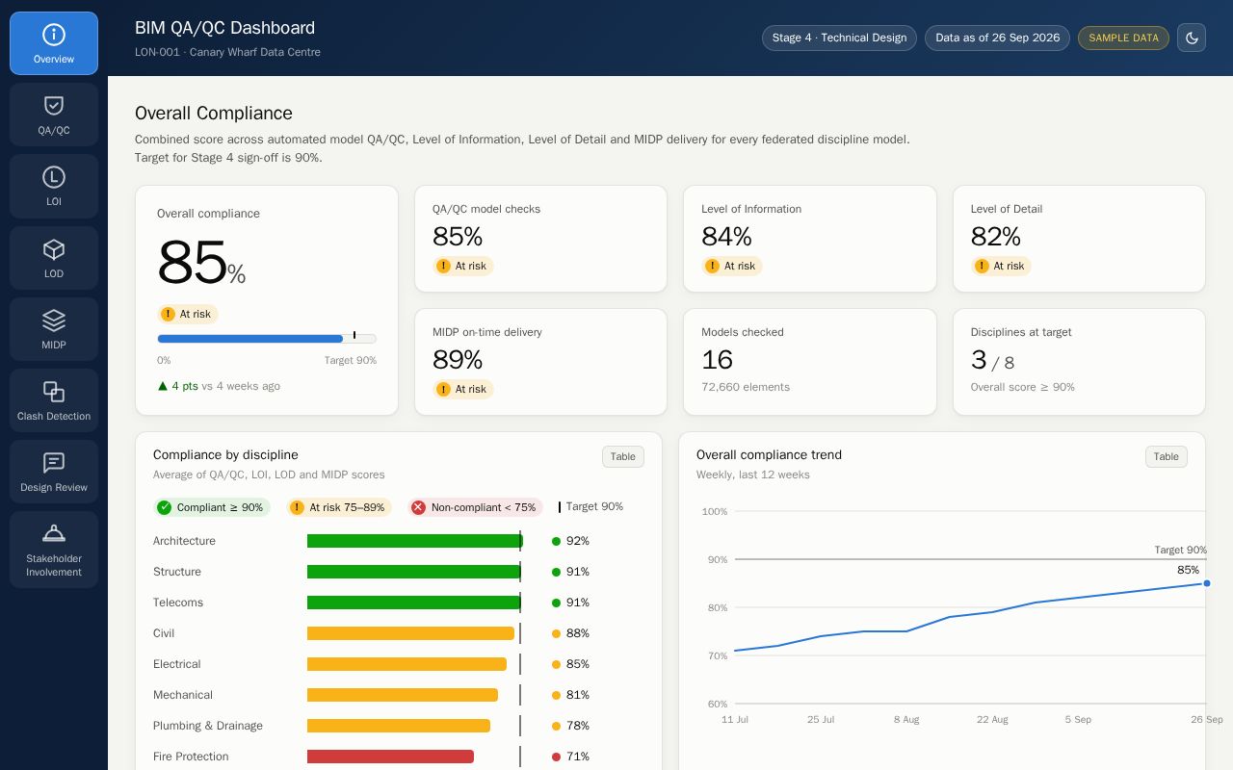Click the Non-compliant < 75% legend chip
This screenshot has height=770, width=1233.
coord(476,507)
